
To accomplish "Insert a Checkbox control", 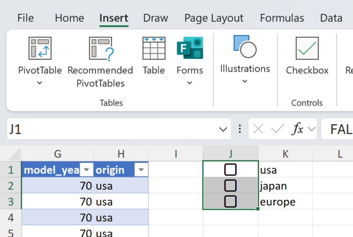I will (x=307, y=49).
